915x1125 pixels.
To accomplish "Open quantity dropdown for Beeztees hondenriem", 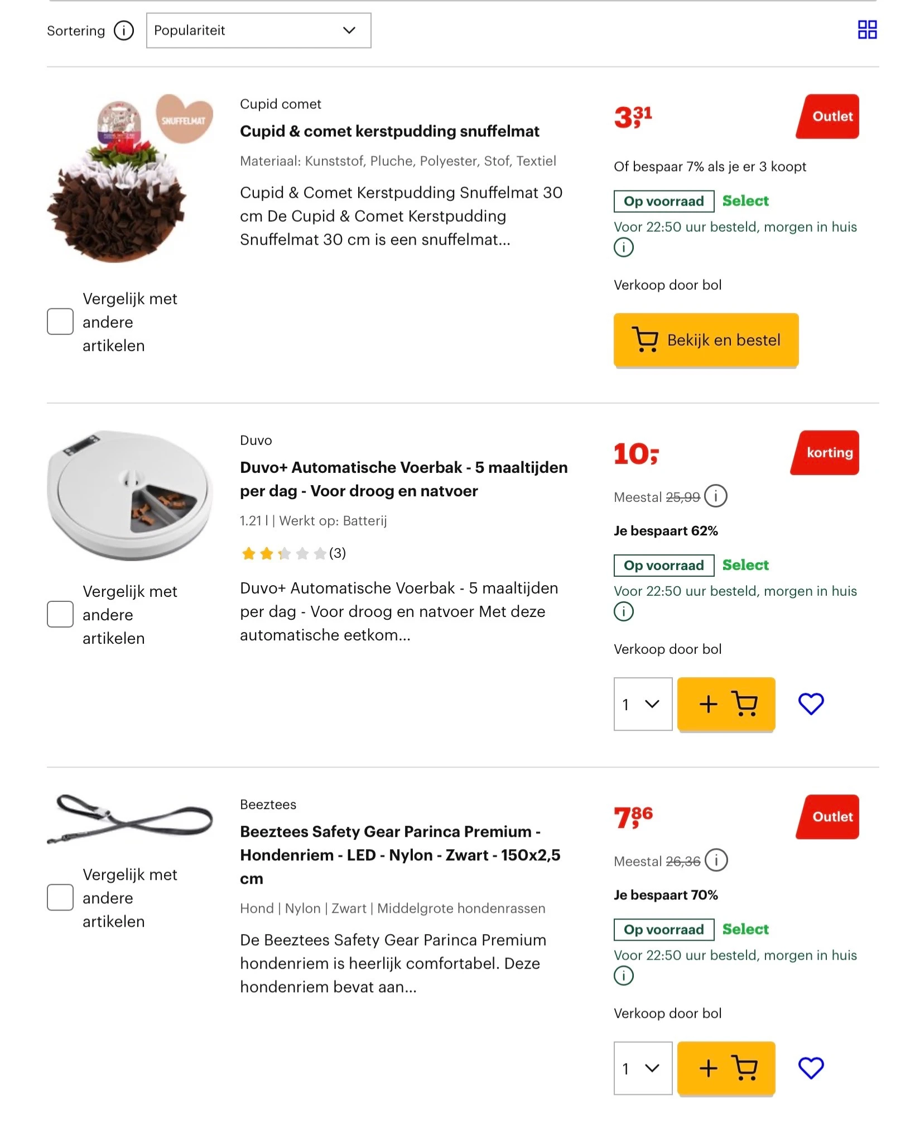I will pos(643,1067).
